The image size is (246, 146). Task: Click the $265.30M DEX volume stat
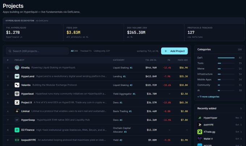coord(136,32)
